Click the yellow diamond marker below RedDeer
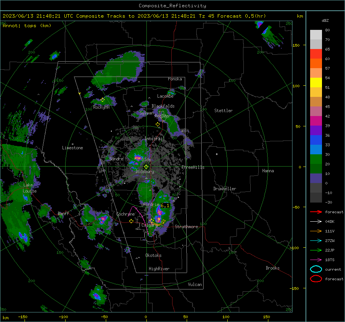Viewport: 345px width, 322px height. pos(158,124)
